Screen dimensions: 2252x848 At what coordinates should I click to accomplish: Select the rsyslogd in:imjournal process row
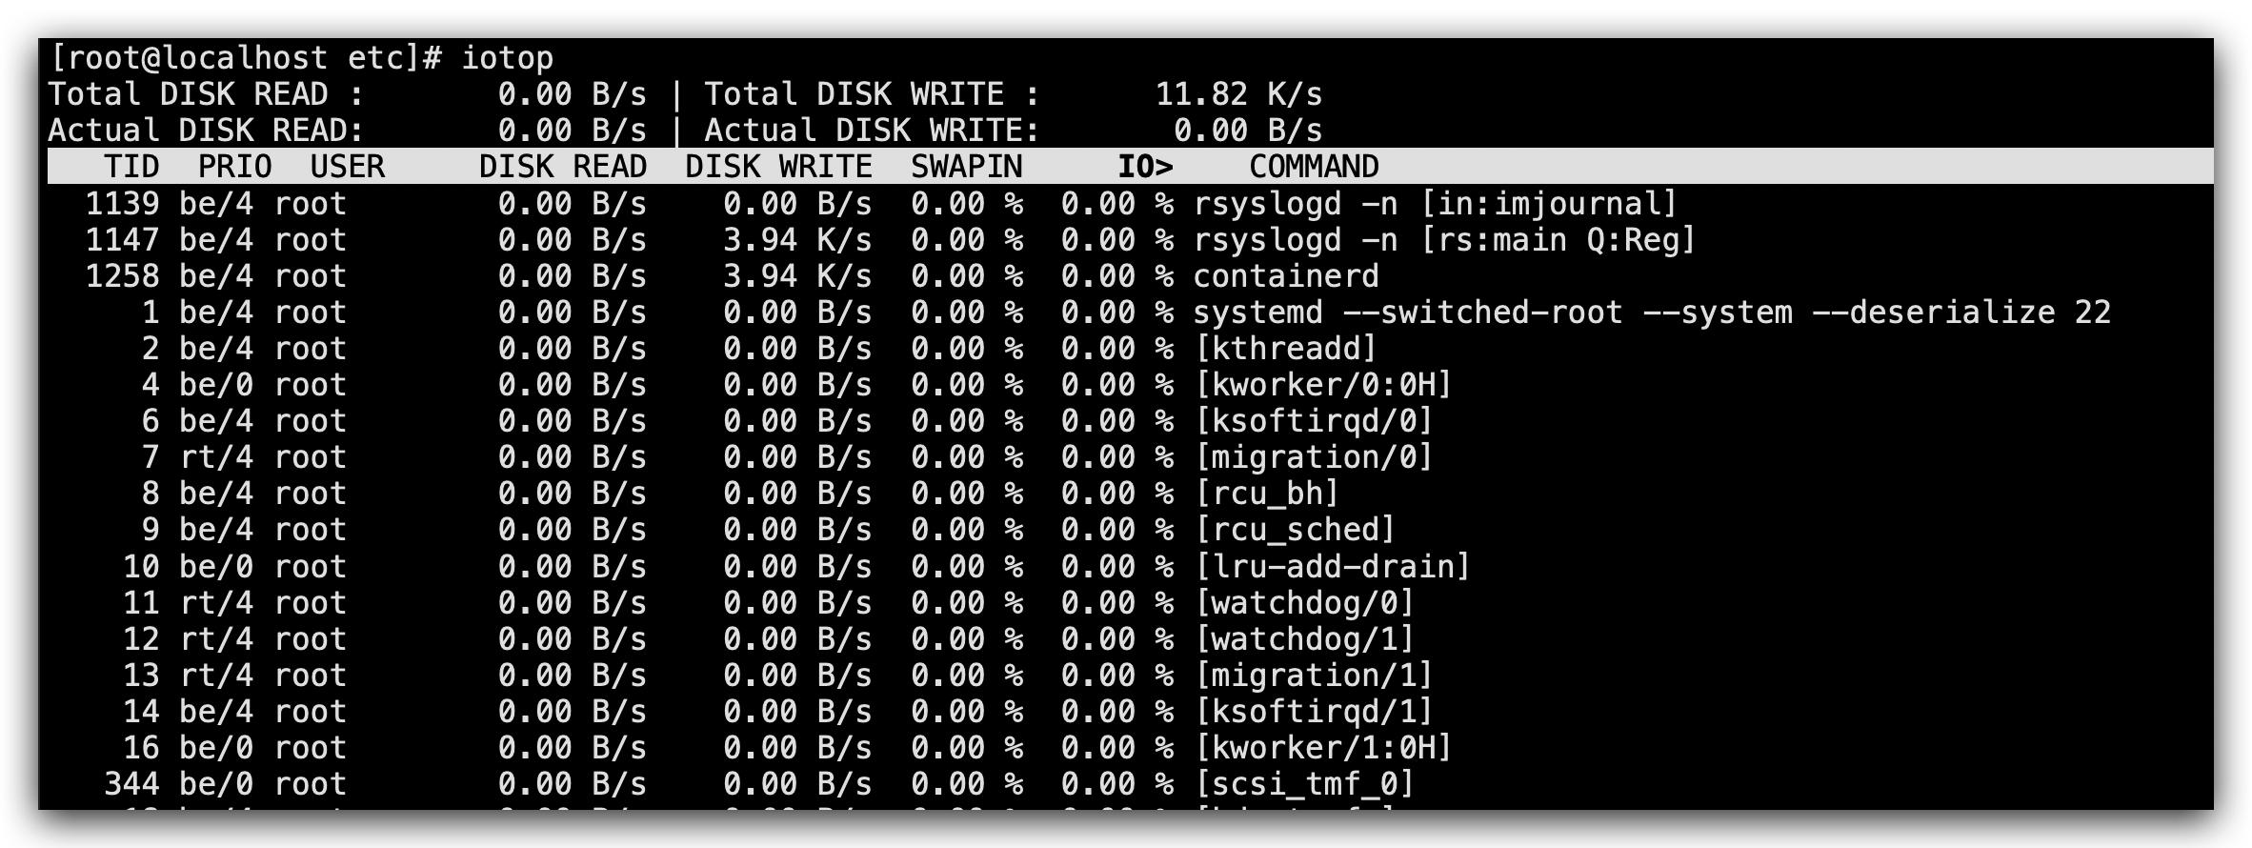pos(1434,204)
